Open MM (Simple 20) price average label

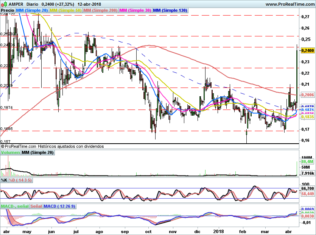(x=32, y=10)
